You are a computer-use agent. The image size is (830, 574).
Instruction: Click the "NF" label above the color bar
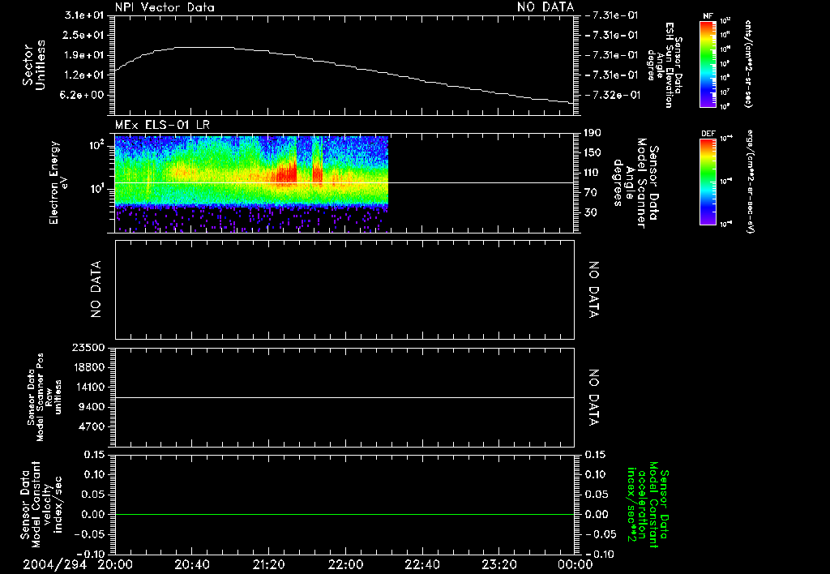(708, 16)
